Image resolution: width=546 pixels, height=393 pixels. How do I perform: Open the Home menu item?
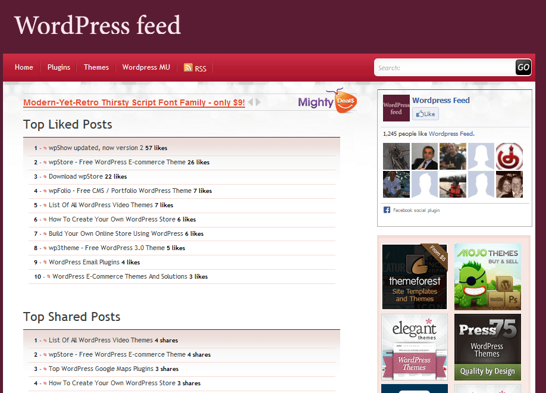click(x=24, y=67)
